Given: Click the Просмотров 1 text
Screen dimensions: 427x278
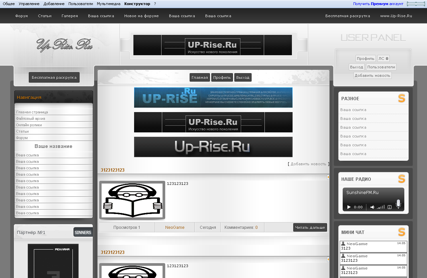Looking at the screenshot, I should [x=127, y=228].
